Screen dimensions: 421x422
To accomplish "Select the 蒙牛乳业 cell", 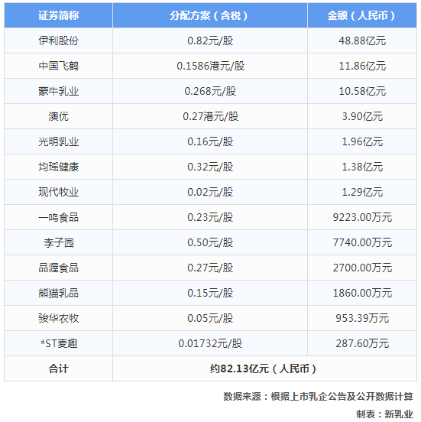I will pos(58,91).
